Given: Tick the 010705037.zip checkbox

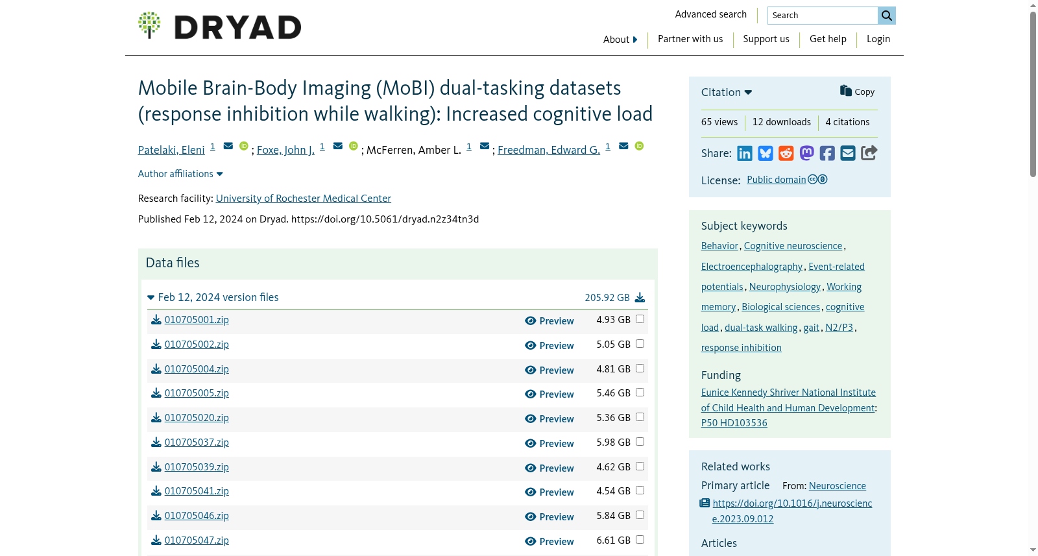Looking at the screenshot, I should pyautogui.click(x=640, y=442).
